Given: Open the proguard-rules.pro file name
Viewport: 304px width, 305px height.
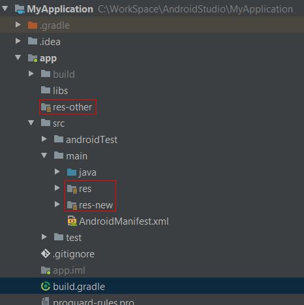Looking at the screenshot, I should pos(93,302).
